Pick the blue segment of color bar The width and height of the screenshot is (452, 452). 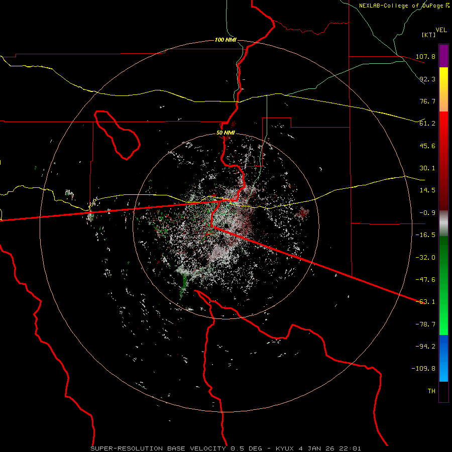coord(443,358)
